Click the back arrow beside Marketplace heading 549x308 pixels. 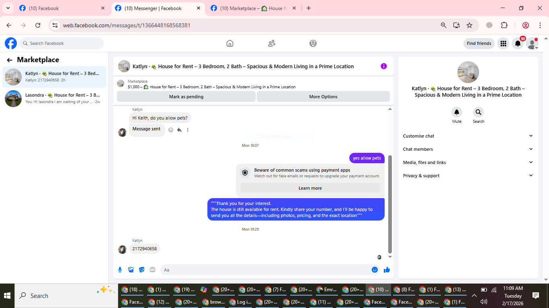pyautogui.click(x=10, y=60)
